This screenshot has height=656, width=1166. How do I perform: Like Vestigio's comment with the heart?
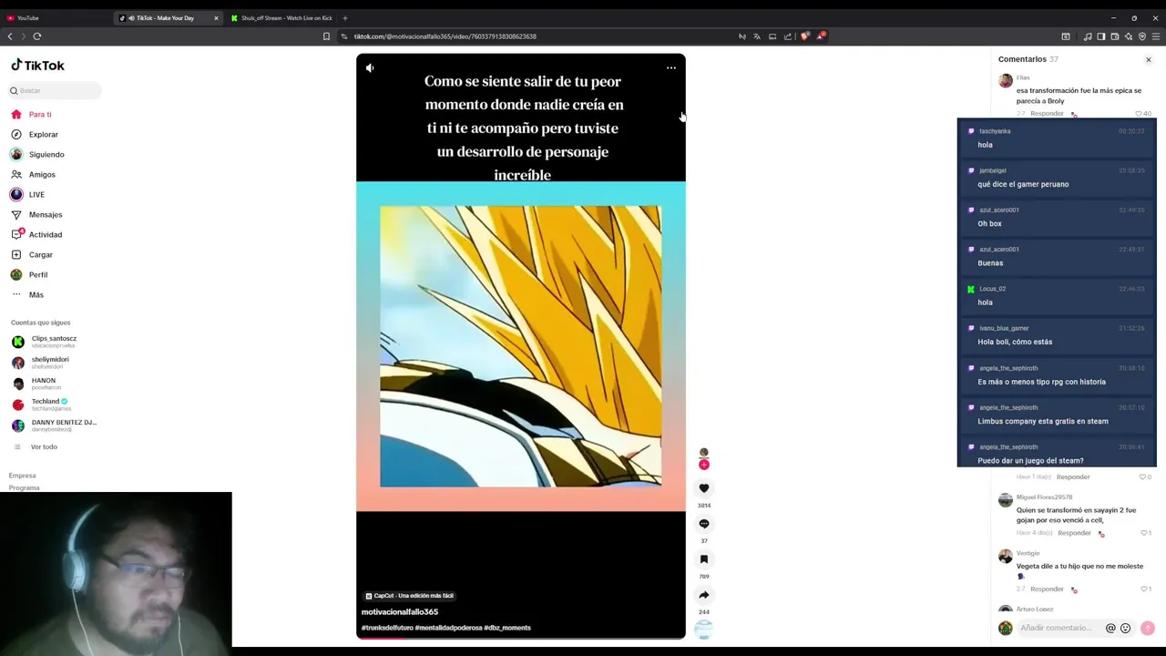(1144, 589)
